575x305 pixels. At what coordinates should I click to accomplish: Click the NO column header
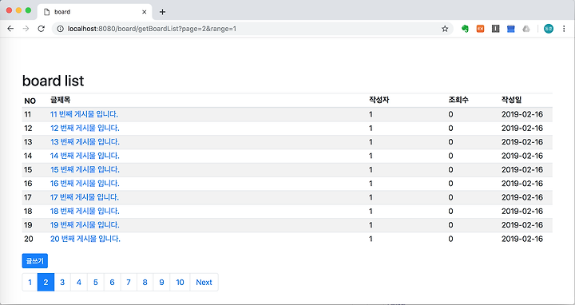click(x=30, y=101)
